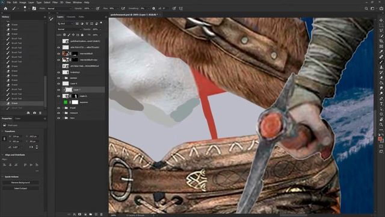Image resolution: width=385 pixels, height=217 pixels.
Task: Flip horizontally in Properties Transform
Action: (x=31, y=147)
